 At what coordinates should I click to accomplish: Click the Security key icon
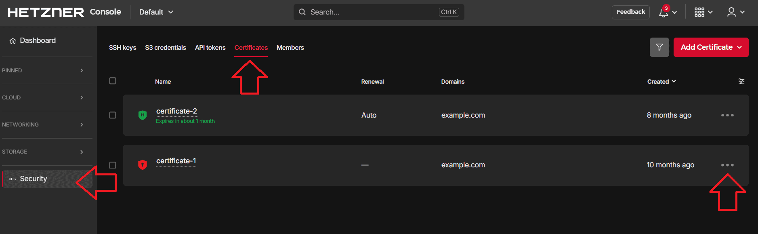click(13, 179)
